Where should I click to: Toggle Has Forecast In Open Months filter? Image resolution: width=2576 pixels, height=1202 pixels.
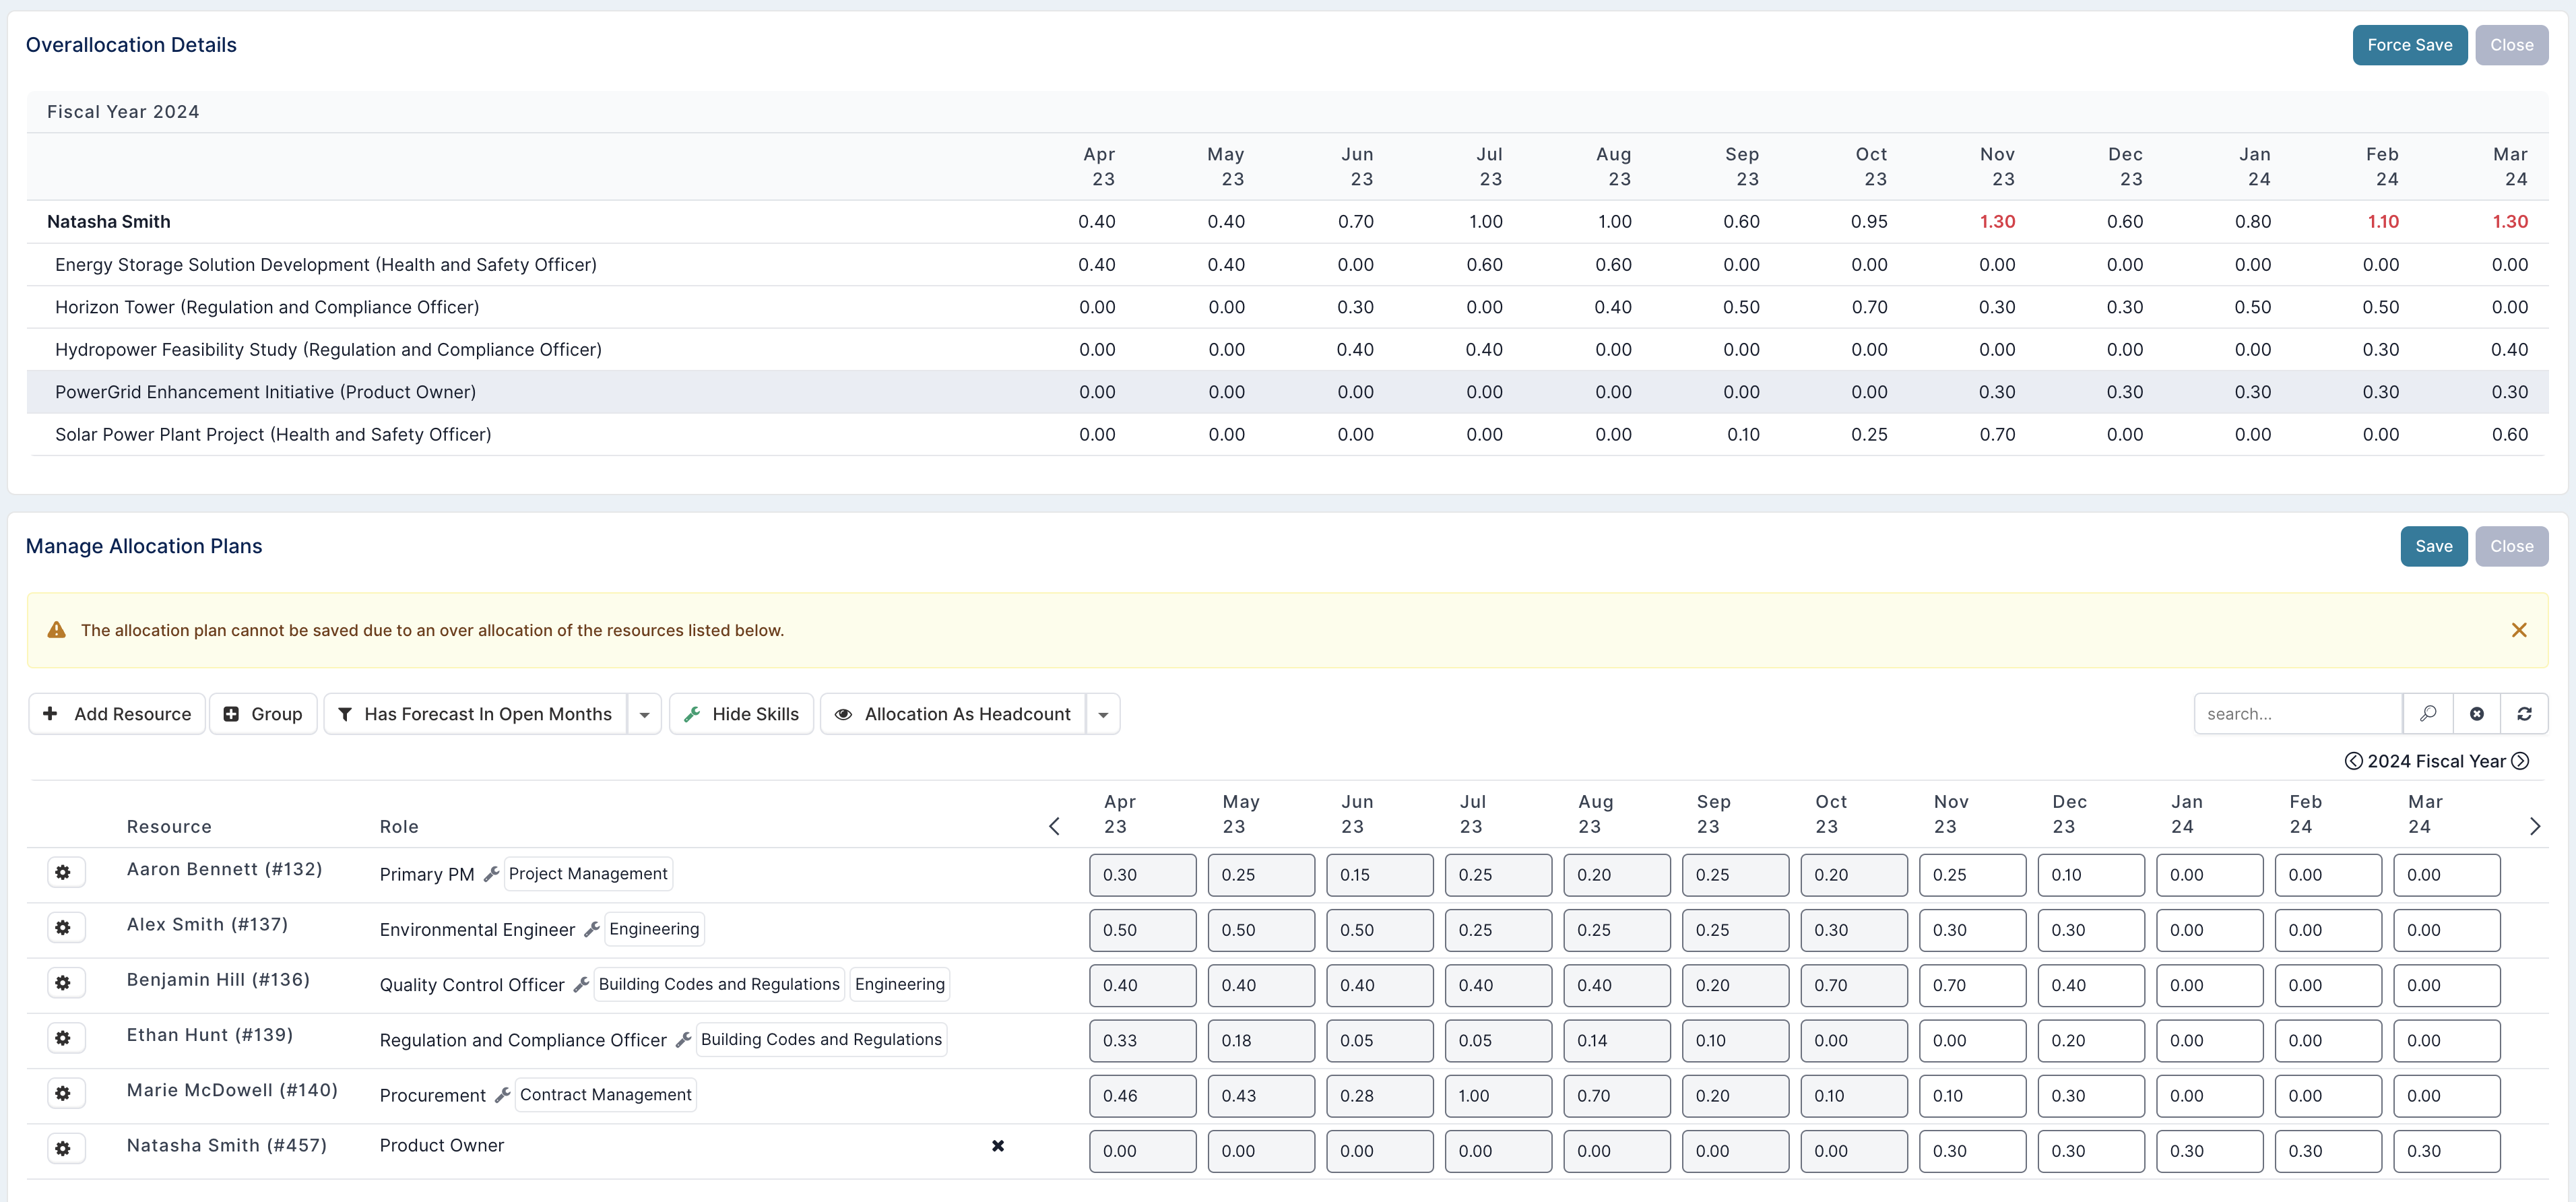tap(476, 714)
